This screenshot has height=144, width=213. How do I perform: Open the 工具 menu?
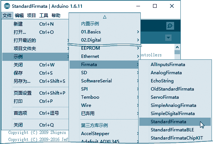point(44,15)
